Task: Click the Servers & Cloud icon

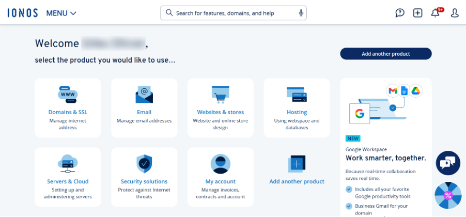Action: (x=68, y=164)
